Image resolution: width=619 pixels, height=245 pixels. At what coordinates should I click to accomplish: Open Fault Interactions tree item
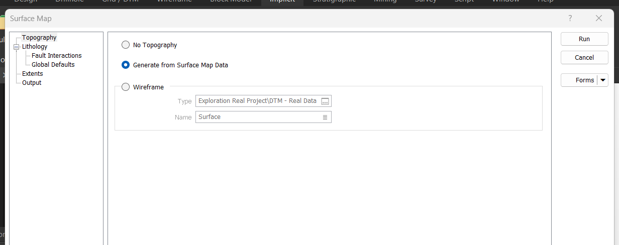click(x=56, y=56)
